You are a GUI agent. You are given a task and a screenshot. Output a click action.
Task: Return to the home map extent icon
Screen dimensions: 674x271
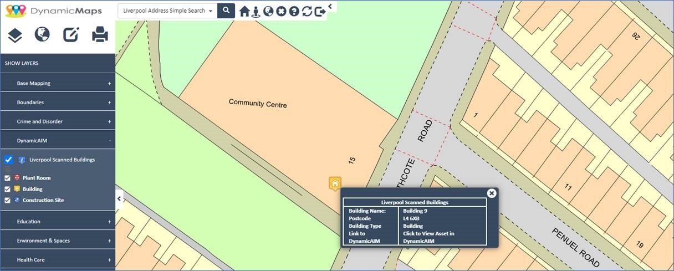click(x=244, y=11)
